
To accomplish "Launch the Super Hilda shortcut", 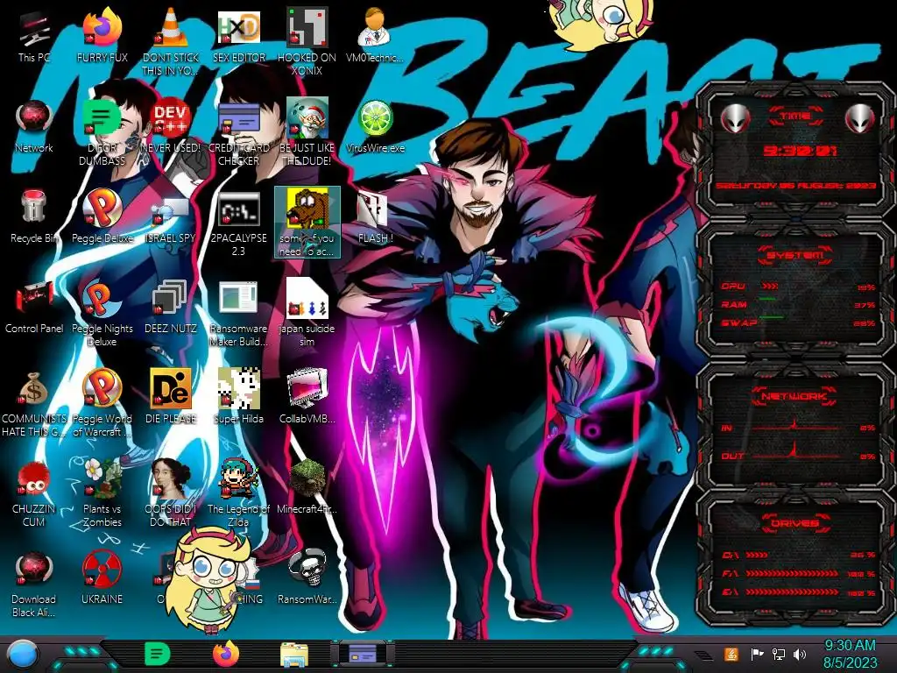I will click(238, 396).
